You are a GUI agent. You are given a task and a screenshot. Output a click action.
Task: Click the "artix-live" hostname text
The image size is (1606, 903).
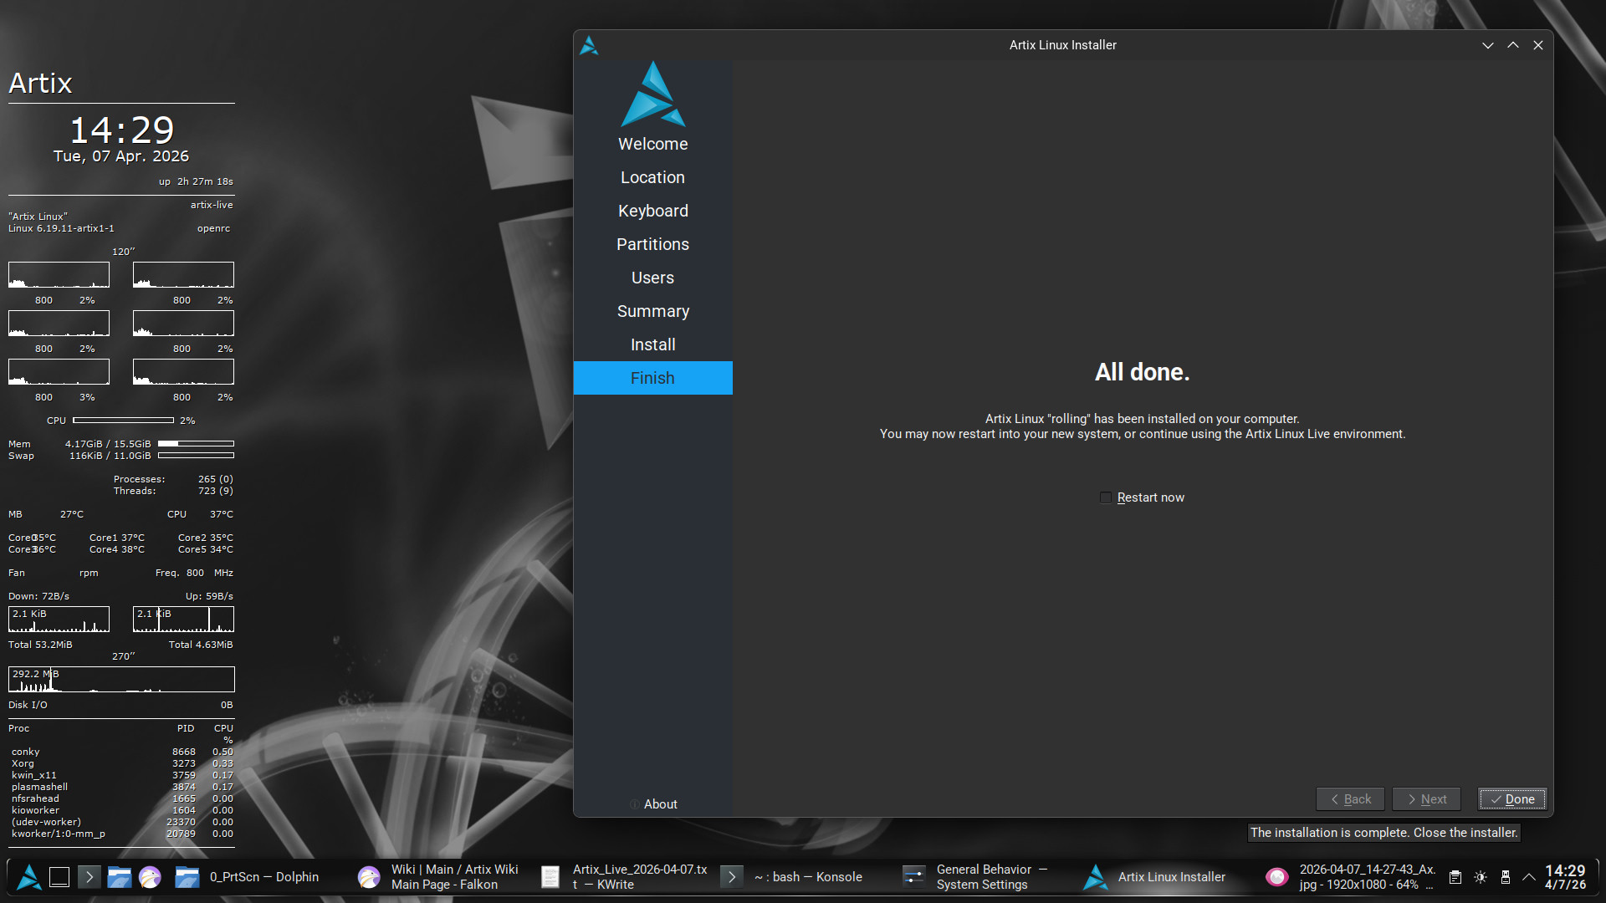pos(212,205)
